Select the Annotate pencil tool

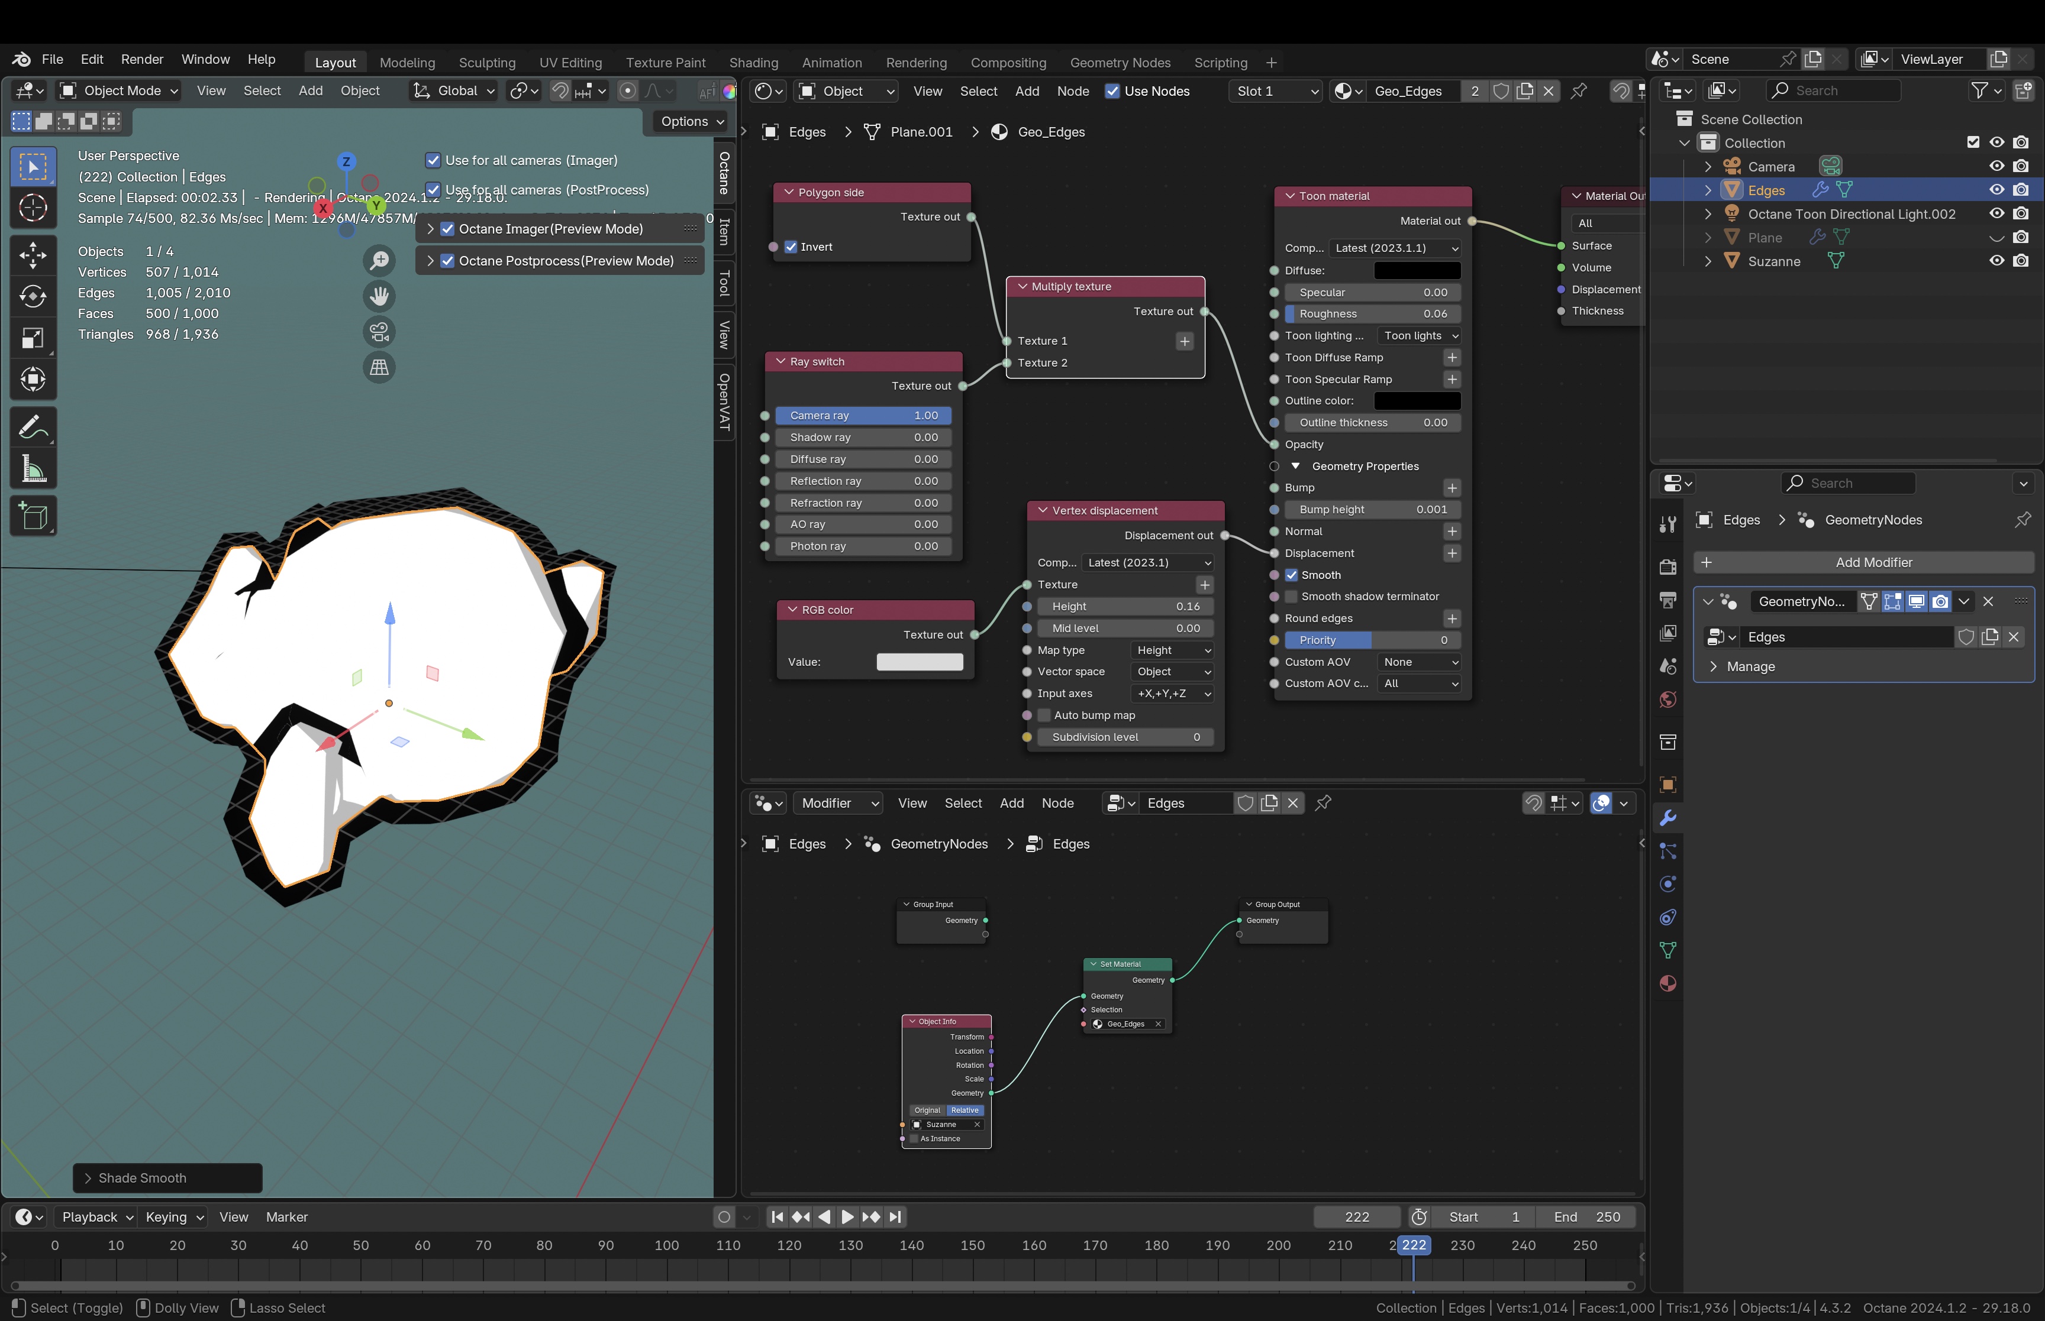[33, 427]
